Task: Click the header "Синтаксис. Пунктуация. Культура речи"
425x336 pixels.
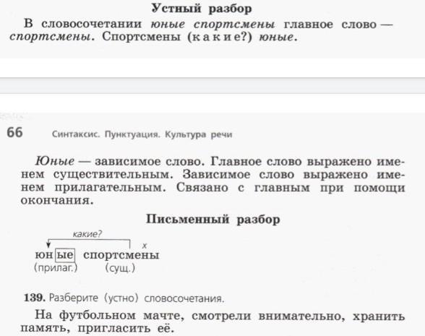Action: [142, 134]
